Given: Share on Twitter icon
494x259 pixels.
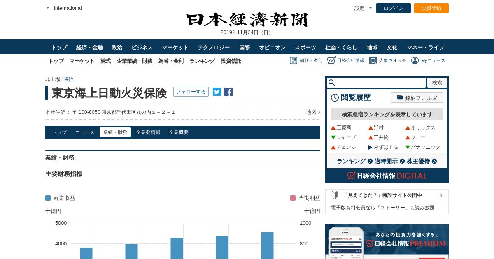Looking at the screenshot, I should point(217,92).
